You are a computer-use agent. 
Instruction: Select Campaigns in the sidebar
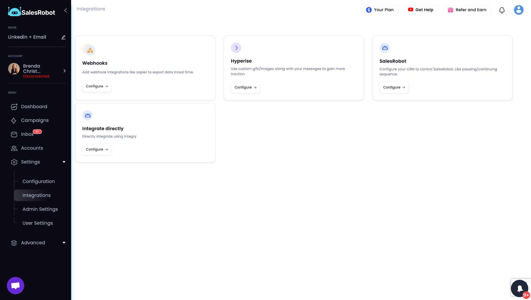[35, 120]
